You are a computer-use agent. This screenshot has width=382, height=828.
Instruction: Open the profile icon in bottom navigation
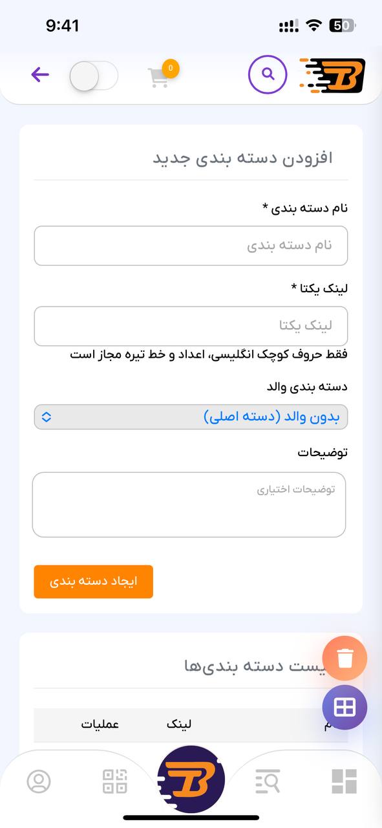38,781
